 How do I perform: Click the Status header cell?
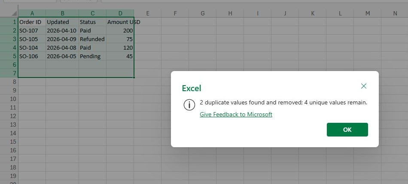pyautogui.click(x=93, y=22)
